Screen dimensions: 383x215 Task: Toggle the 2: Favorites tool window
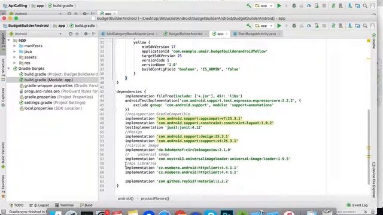(3, 186)
